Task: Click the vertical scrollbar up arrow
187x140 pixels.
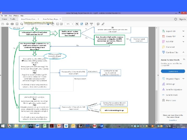Action: point(156,28)
